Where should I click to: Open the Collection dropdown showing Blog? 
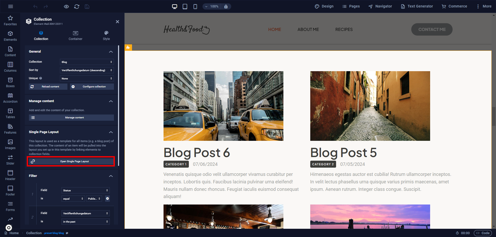point(87,62)
